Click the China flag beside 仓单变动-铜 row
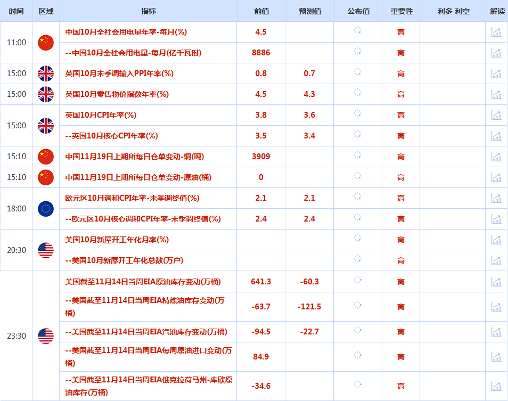The image size is (508, 401). 46,157
